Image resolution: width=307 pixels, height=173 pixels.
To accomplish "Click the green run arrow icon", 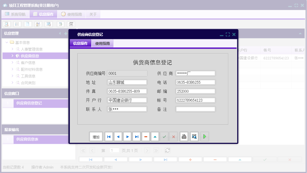I will 204,136.
